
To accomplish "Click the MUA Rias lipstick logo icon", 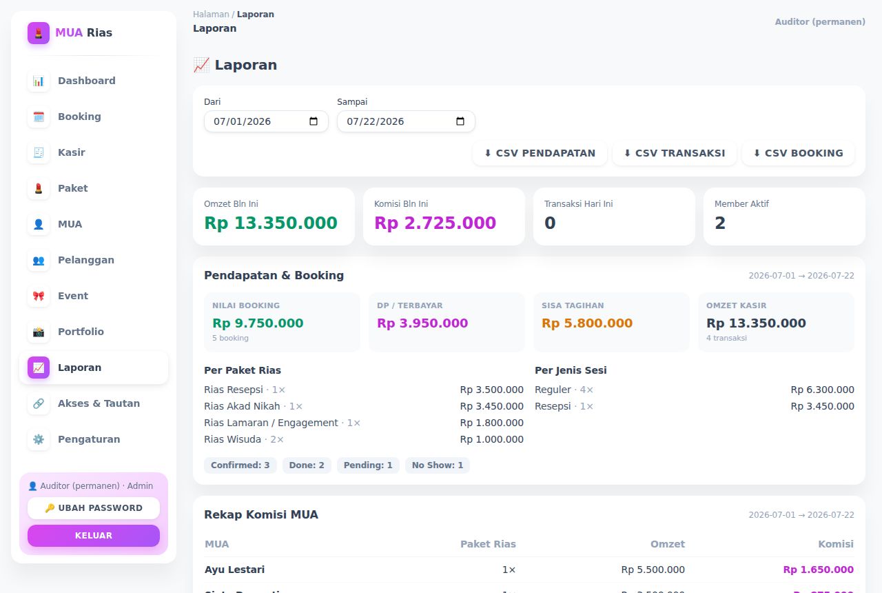I will [x=39, y=33].
